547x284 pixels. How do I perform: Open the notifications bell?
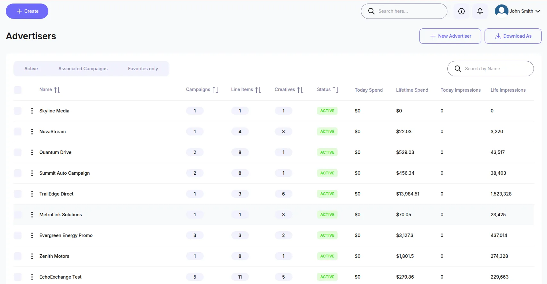(x=480, y=11)
